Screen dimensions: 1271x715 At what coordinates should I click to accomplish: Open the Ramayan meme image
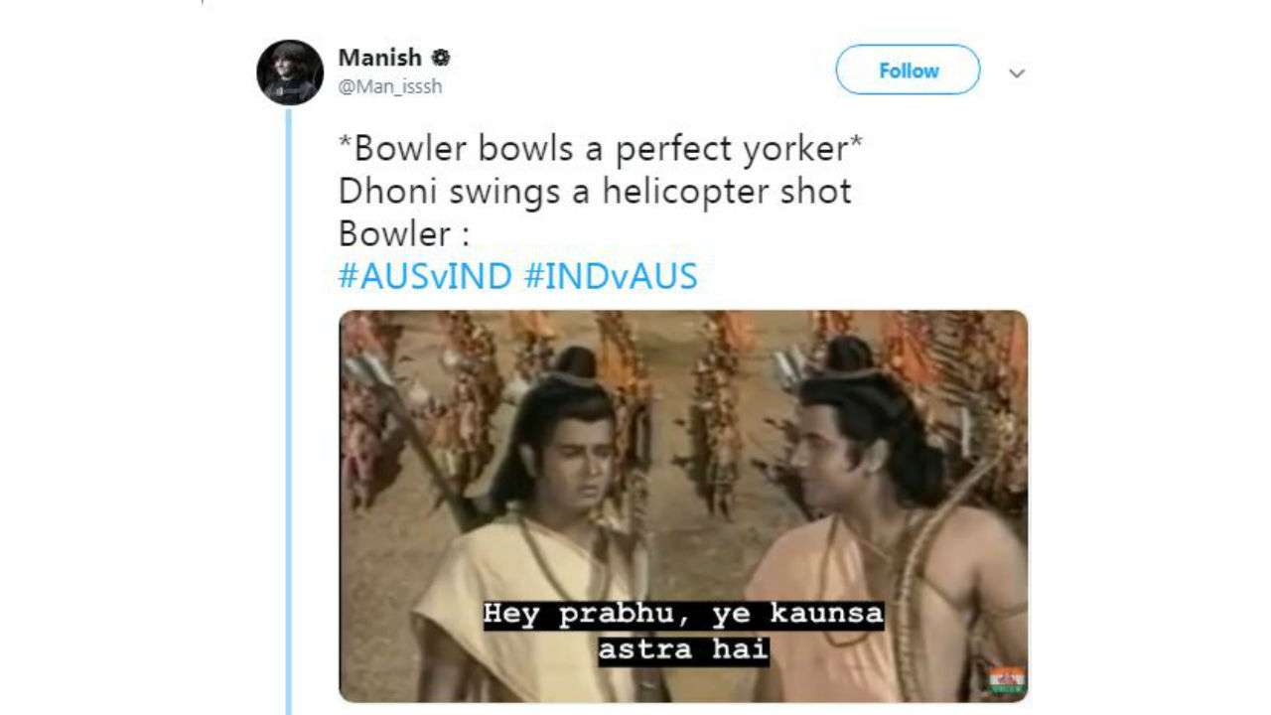[683, 506]
